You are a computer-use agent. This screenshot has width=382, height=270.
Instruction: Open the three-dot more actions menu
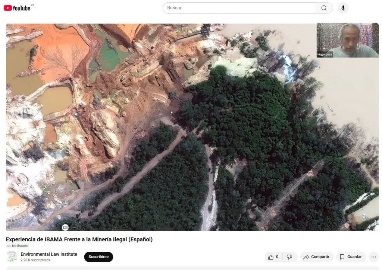click(x=373, y=257)
